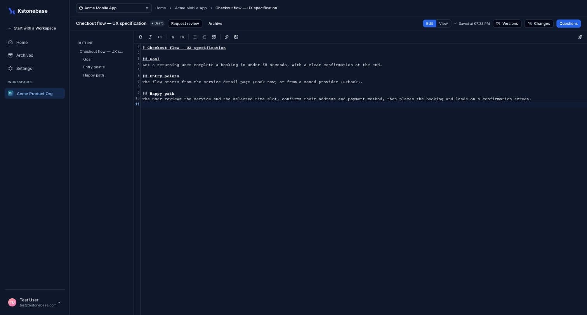Viewport: 587px width, 315px height.
Task: Open the Acme Mobile App project dropdown
Action: pyautogui.click(x=114, y=8)
